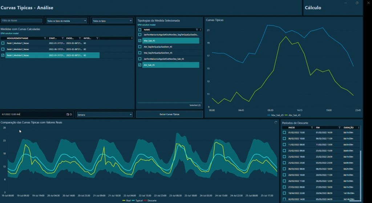Click the Filtro de Nome input field
372x203 pixels.
(21, 21)
